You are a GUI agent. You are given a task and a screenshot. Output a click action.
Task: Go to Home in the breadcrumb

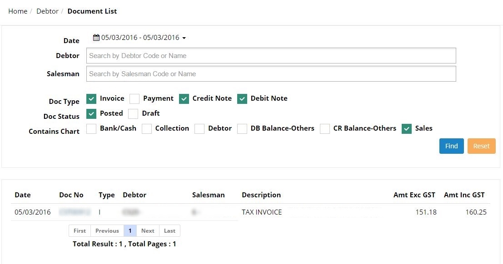[18, 11]
